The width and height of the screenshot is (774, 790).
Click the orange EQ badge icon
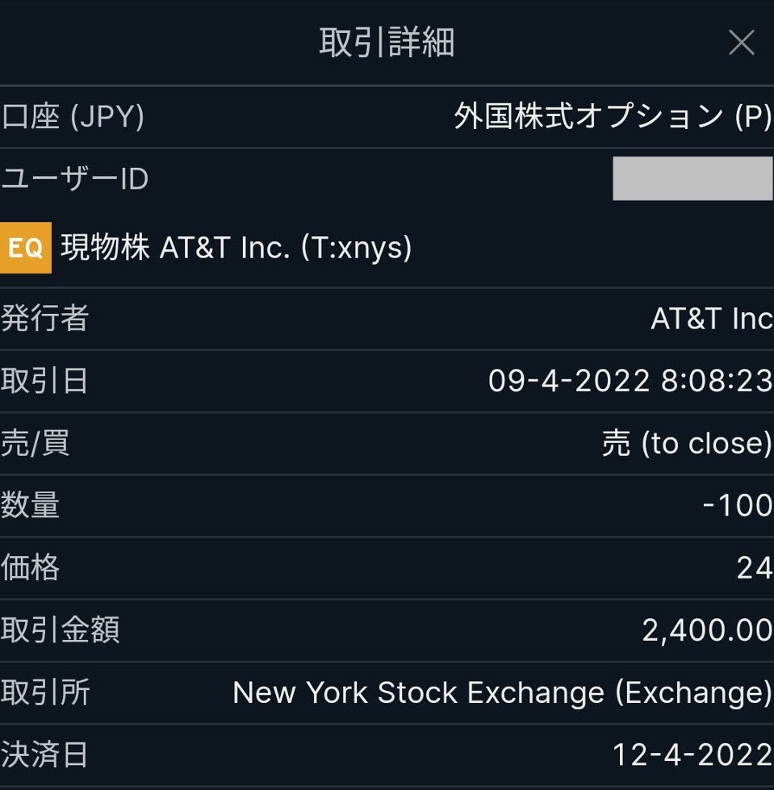tap(26, 248)
